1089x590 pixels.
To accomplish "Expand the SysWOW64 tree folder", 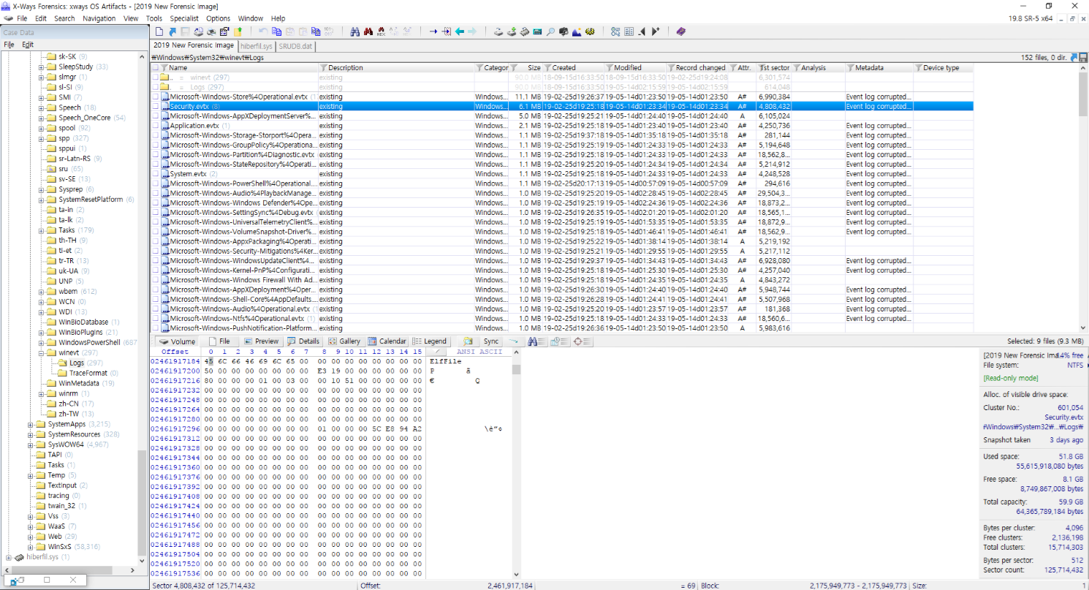I will [x=31, y=445].
